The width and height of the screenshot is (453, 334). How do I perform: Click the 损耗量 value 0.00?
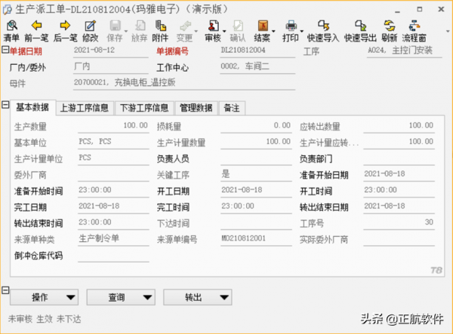282,125
